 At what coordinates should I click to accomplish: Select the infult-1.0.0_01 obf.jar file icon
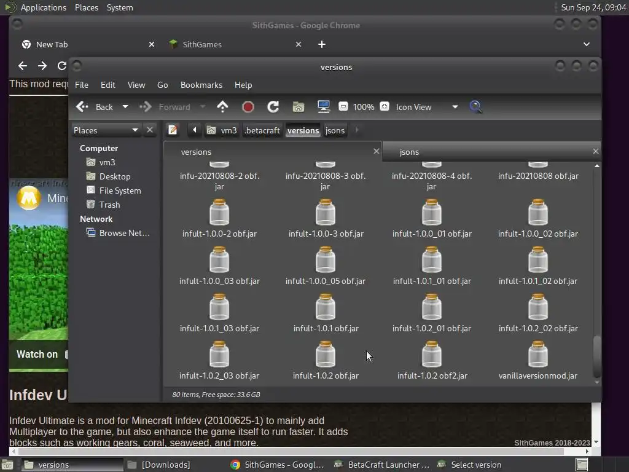(x=432, y=212)
